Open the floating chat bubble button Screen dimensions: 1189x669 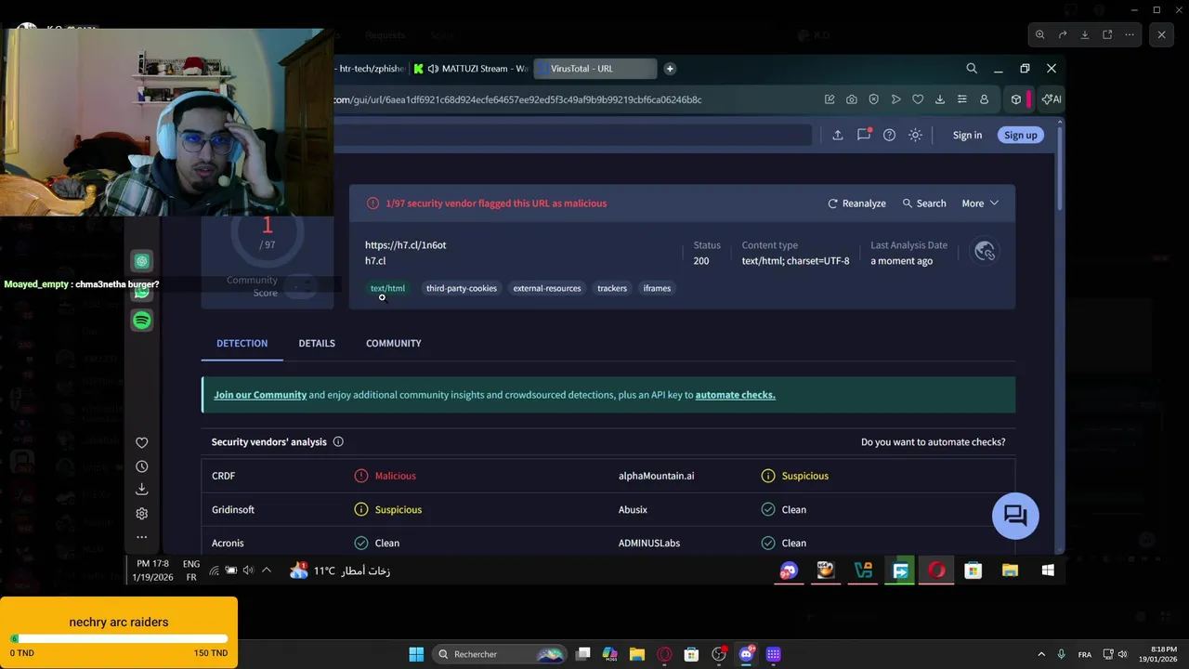1015,516
